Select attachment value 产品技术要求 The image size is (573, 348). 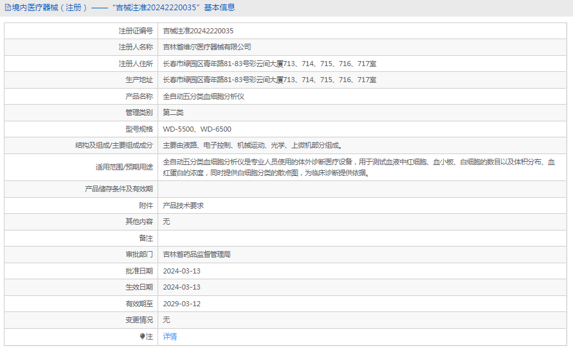(183, 205)
